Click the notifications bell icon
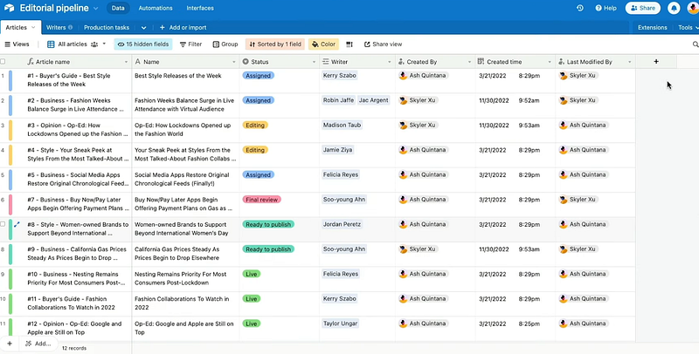This screenshot has width=699, height=354. tap(674, 8)
